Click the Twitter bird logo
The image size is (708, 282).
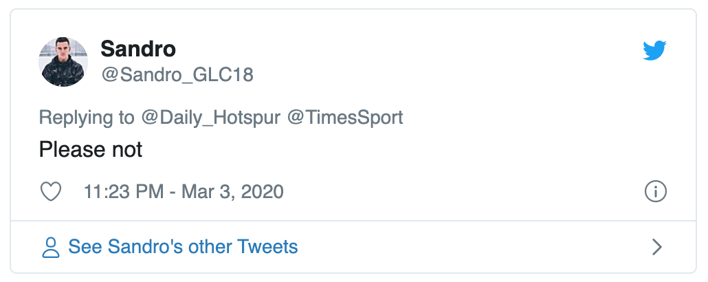point(655,51)
